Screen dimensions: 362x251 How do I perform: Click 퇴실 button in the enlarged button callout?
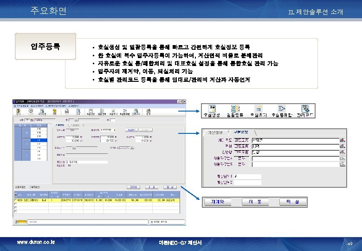293,202
